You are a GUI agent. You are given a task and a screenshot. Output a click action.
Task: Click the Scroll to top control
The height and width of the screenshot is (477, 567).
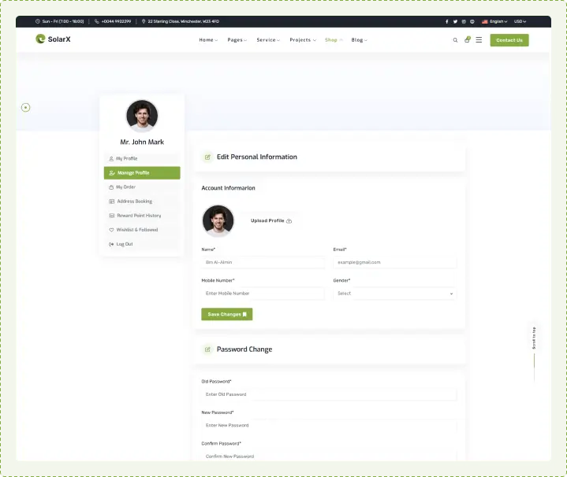[534, 338]
